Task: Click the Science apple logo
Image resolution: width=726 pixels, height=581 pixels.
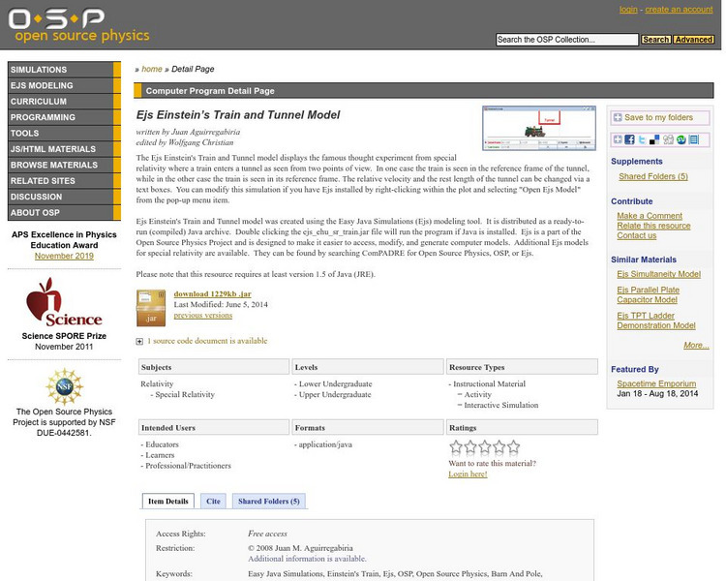Action: [64, 302]
